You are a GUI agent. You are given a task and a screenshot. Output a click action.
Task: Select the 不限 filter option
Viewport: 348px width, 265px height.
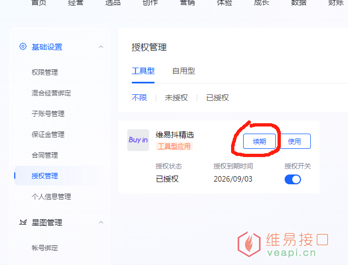(139, 98)
